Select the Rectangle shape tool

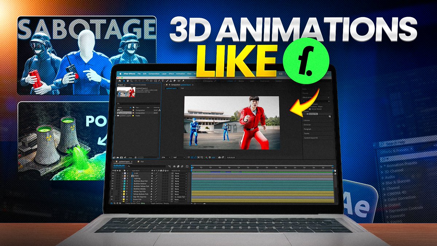click(155, 81)
